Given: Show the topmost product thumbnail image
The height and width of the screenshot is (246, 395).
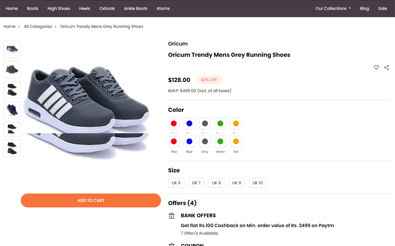Looking at the screenshot, I should click(x=12, y=49).
